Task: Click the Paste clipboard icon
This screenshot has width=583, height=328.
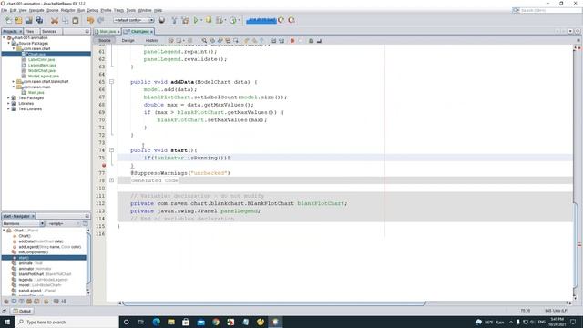Action: [x=76, y=20]
